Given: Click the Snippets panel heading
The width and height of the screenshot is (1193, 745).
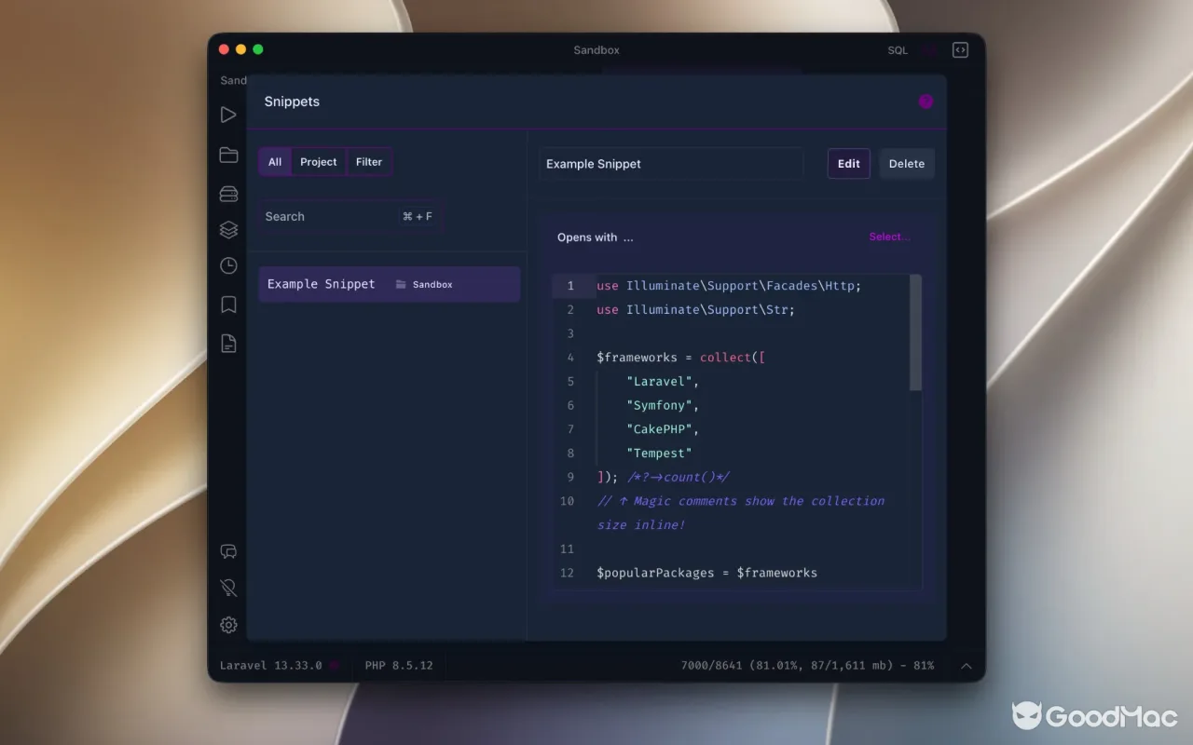Looking at the screenshot, I should coord(292,102).
